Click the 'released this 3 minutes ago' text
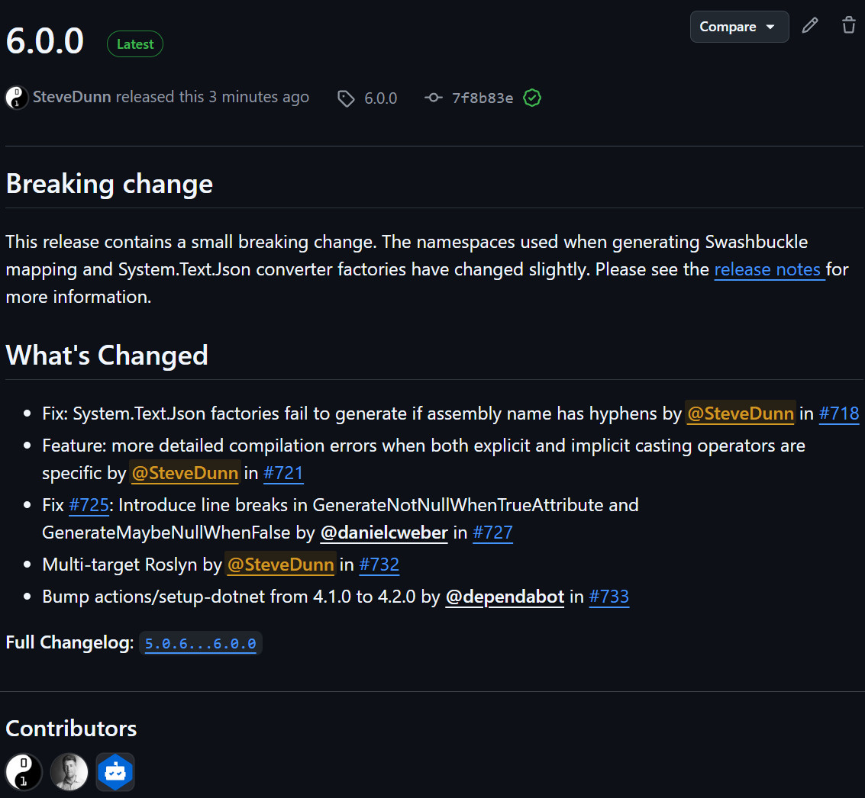Viewport: 865px width, 798px height. (x=212, y=97)
